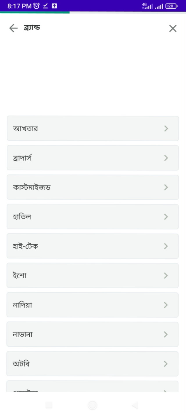
Task: Select the ইশো brand entry
Action: point(93,275)
